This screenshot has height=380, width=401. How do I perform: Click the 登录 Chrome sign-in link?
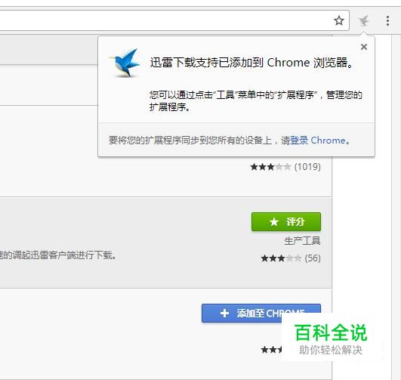(317, 141)
